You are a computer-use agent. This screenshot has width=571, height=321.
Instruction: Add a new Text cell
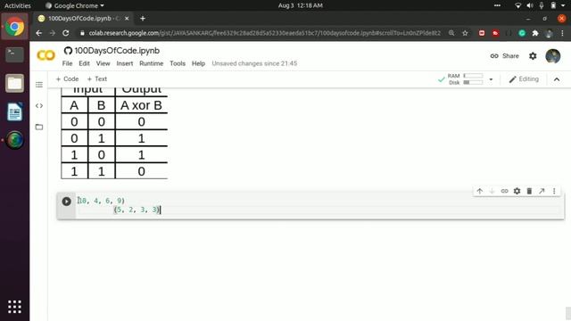[97, 79]
